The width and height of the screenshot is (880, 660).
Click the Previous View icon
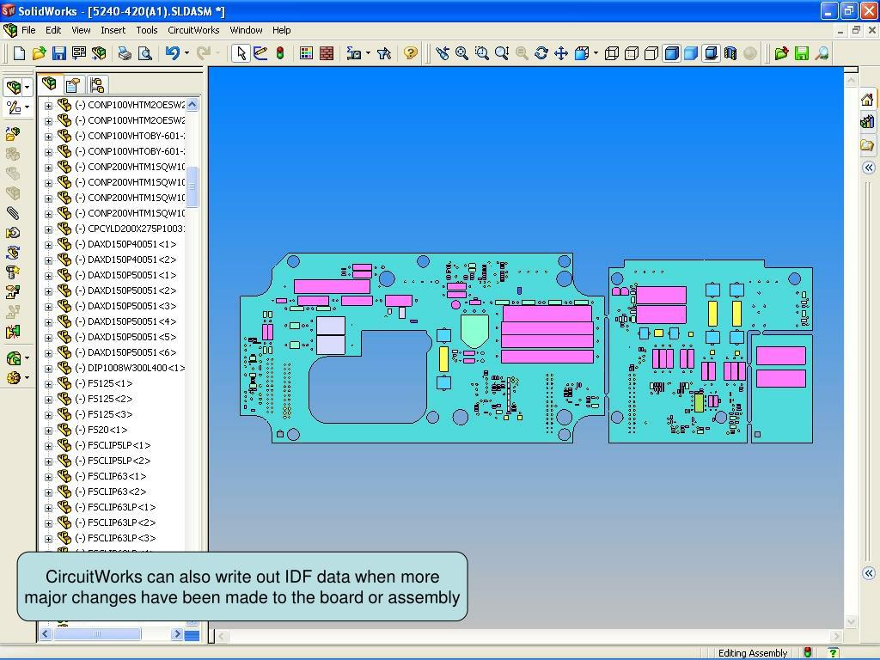(x=443, y=53)
